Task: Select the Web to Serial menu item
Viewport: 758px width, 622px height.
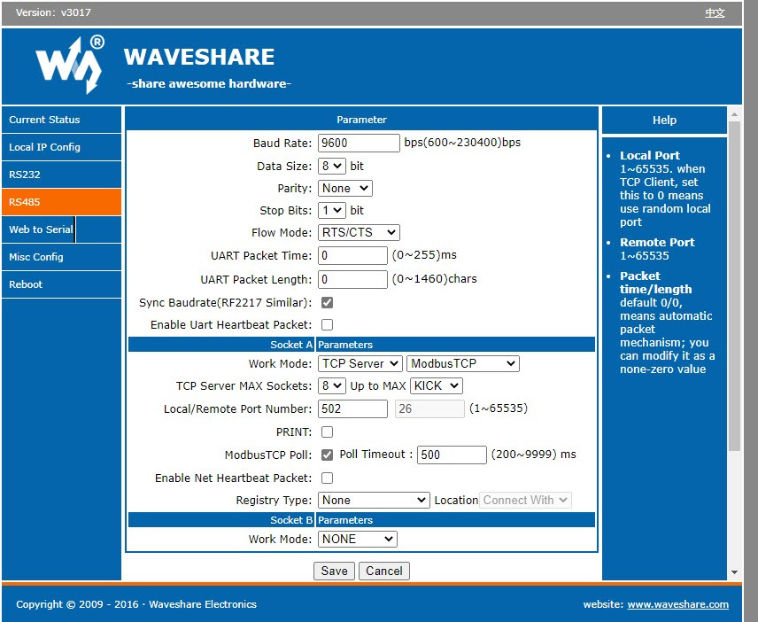Action: (41, 229)
